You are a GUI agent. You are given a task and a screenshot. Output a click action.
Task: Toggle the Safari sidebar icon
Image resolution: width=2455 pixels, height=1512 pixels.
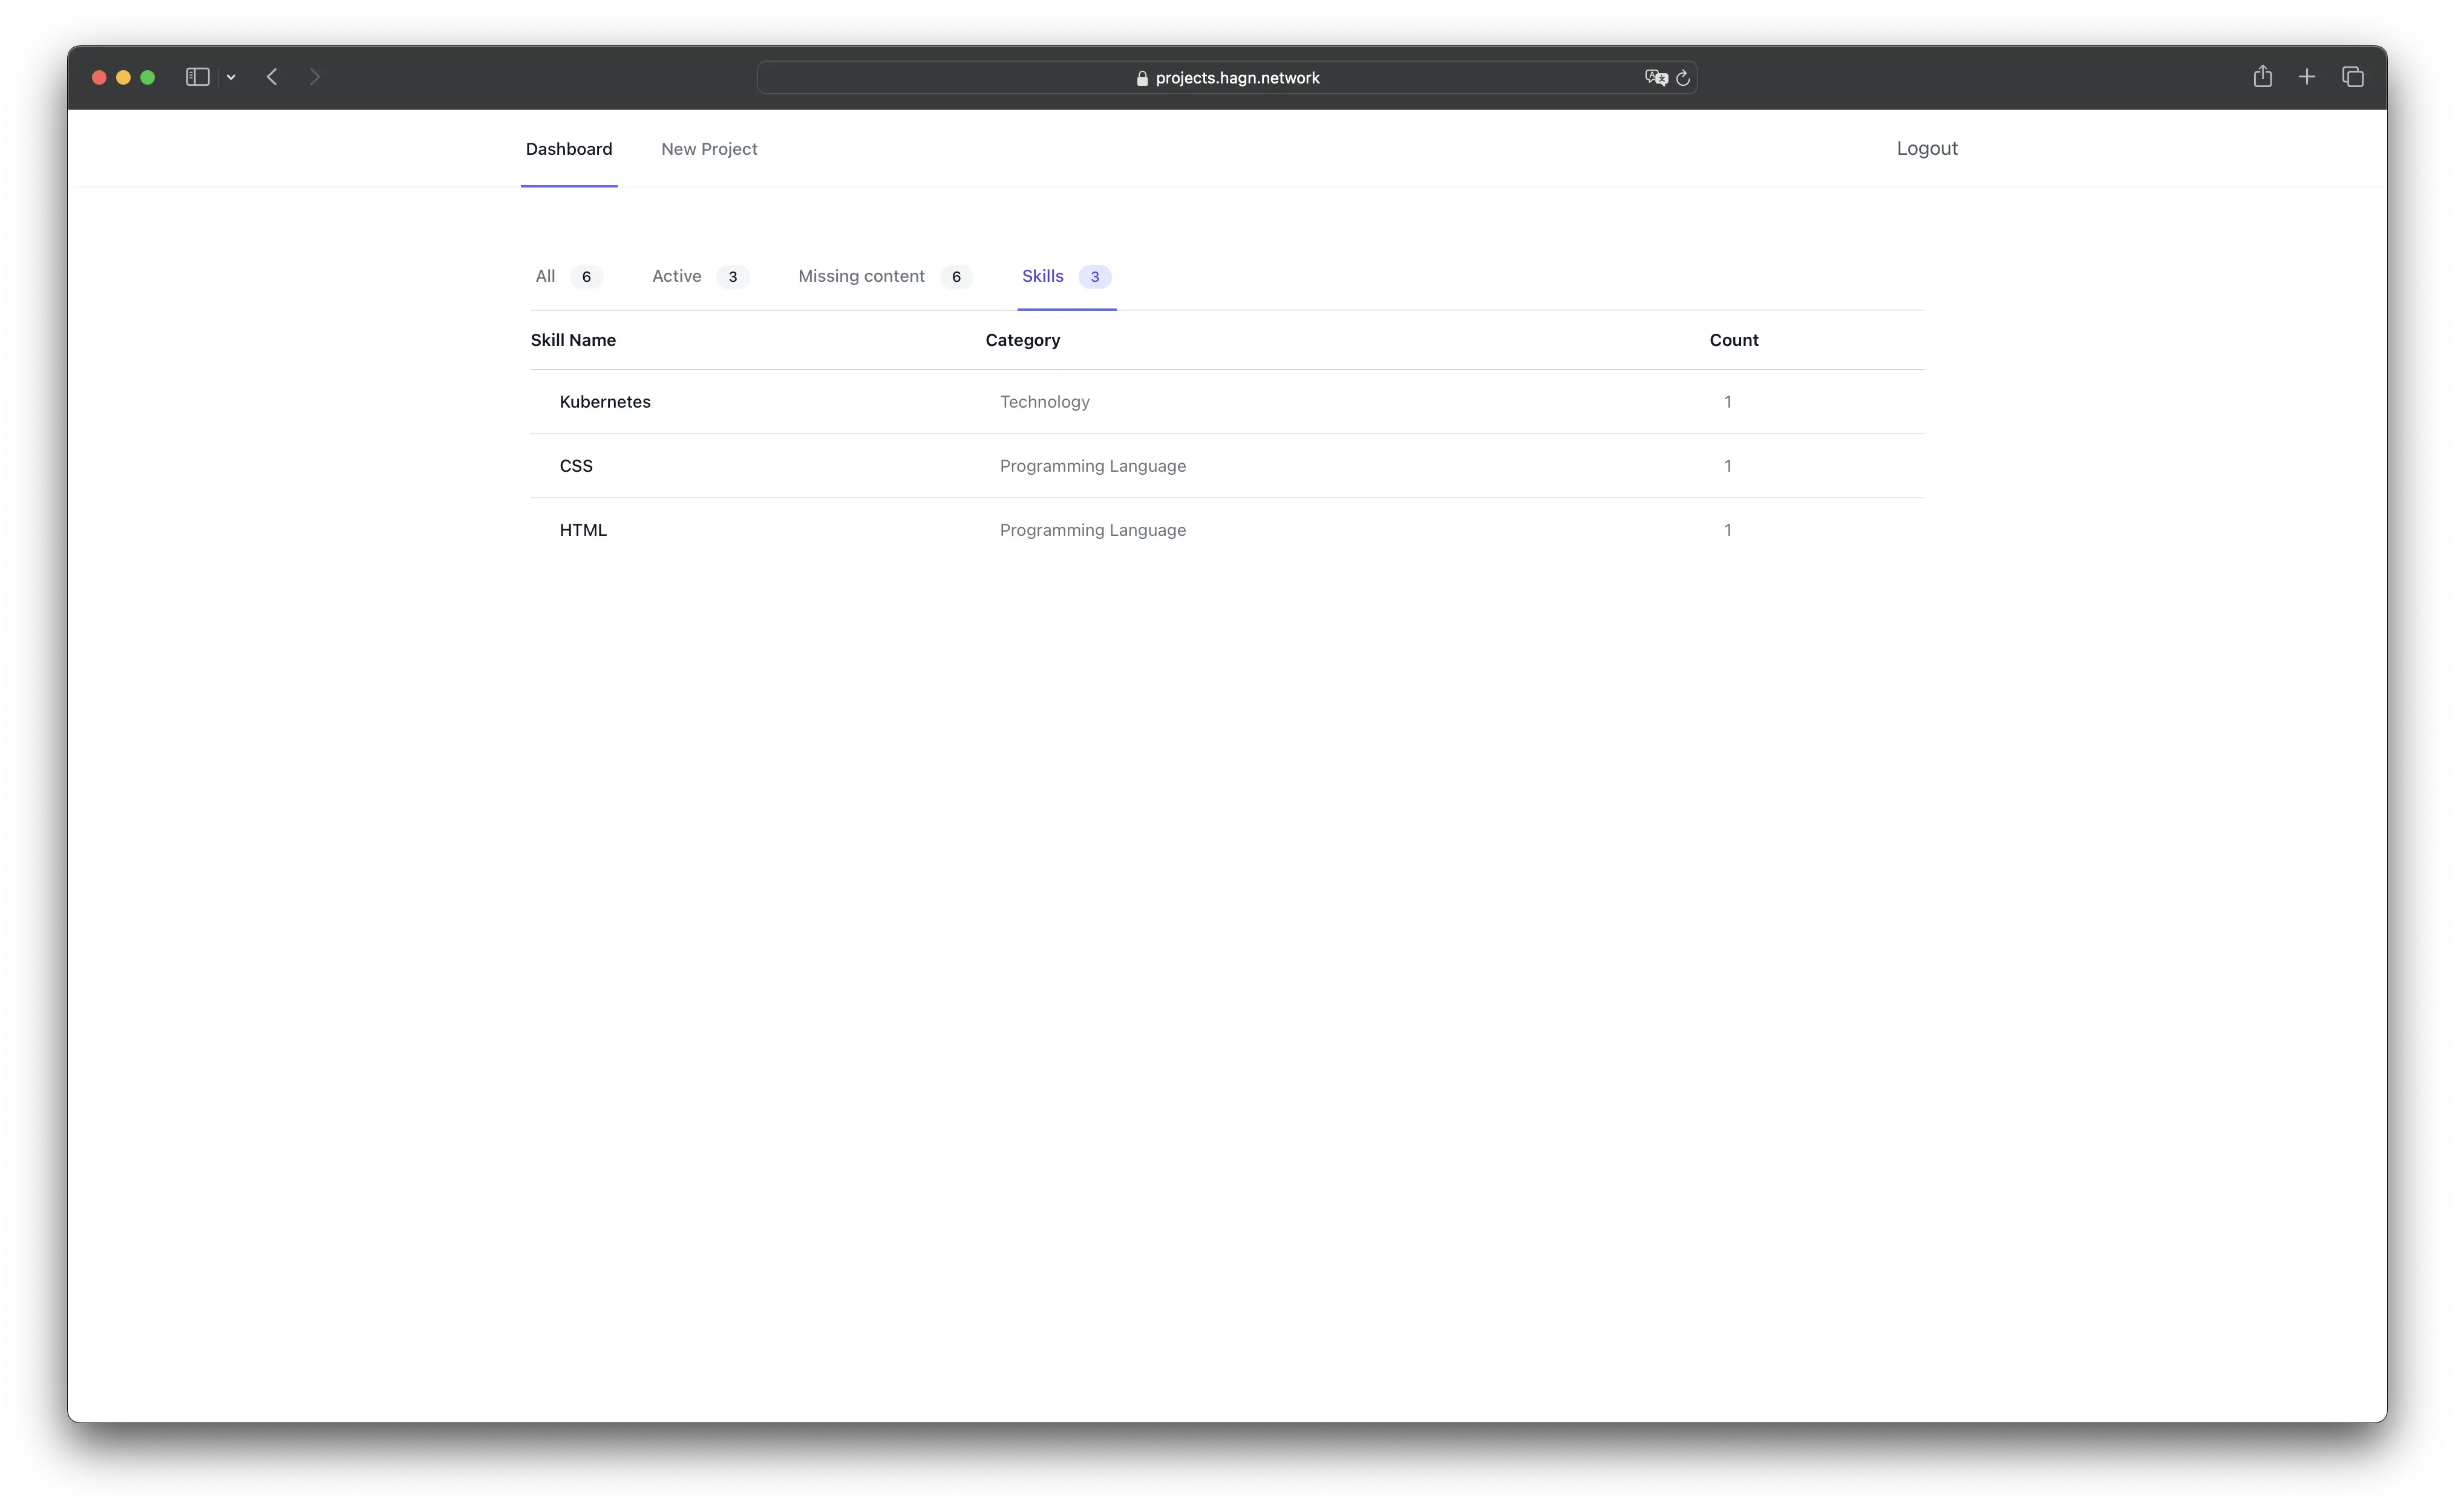pyautogui.click(x=197, y=77)
